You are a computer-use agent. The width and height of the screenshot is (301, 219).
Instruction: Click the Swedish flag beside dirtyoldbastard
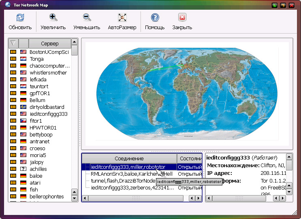click(23, 107)
